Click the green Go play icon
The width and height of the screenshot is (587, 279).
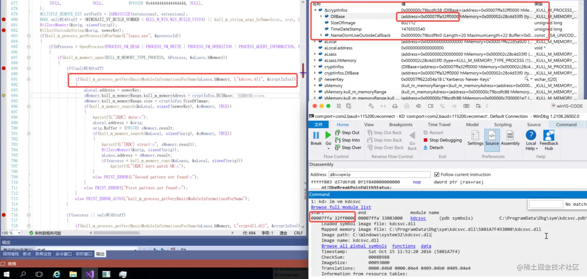tap(328, 135)
